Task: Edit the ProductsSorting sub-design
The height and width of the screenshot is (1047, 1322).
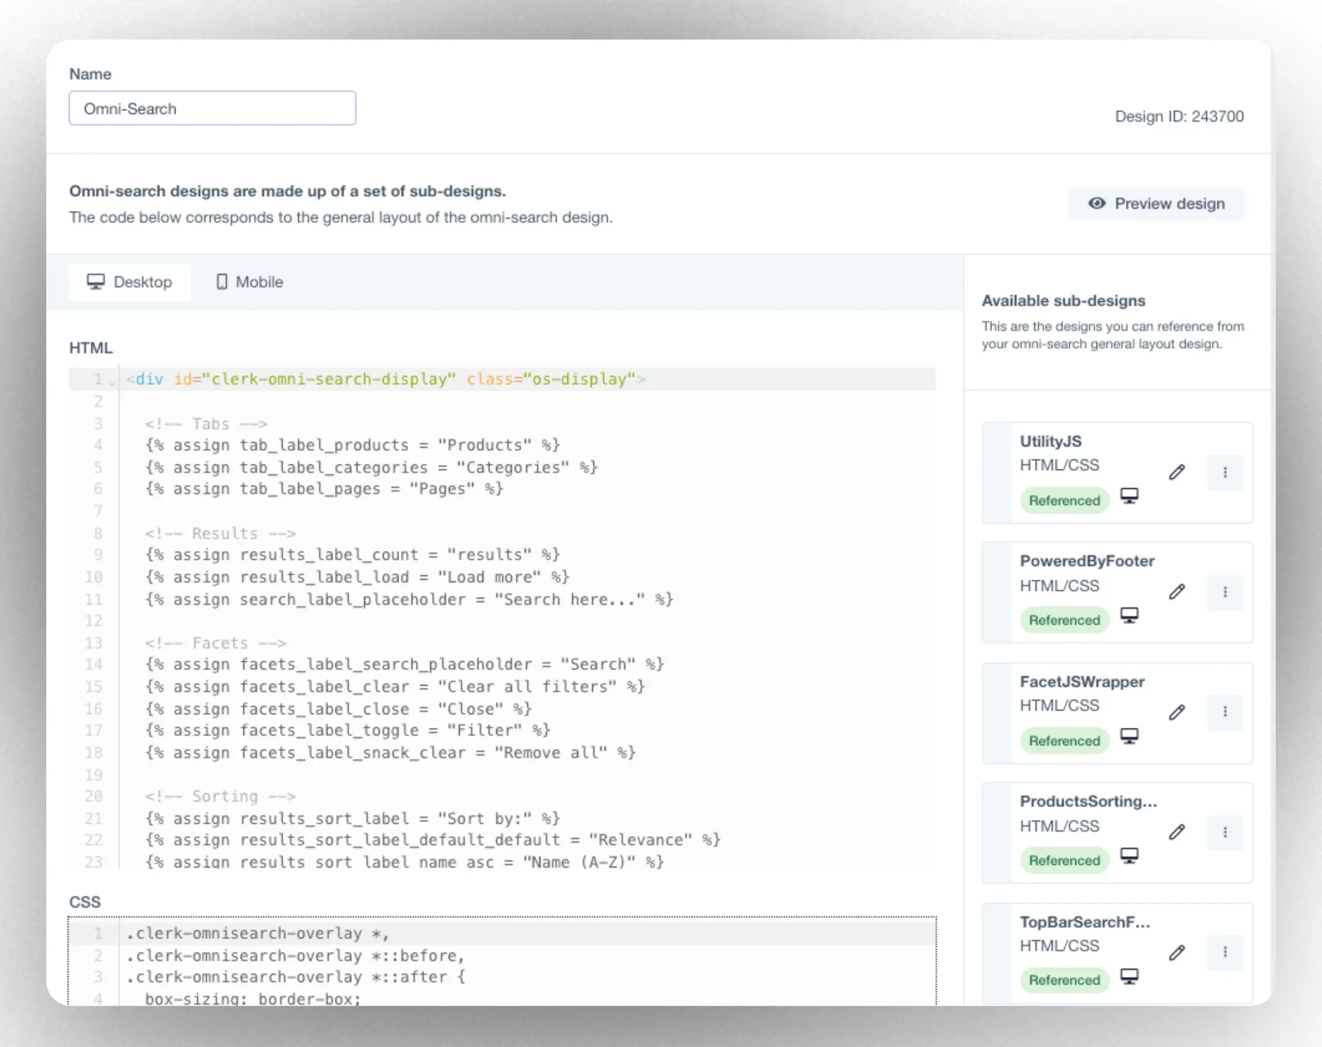Action: coord(1176,832)
